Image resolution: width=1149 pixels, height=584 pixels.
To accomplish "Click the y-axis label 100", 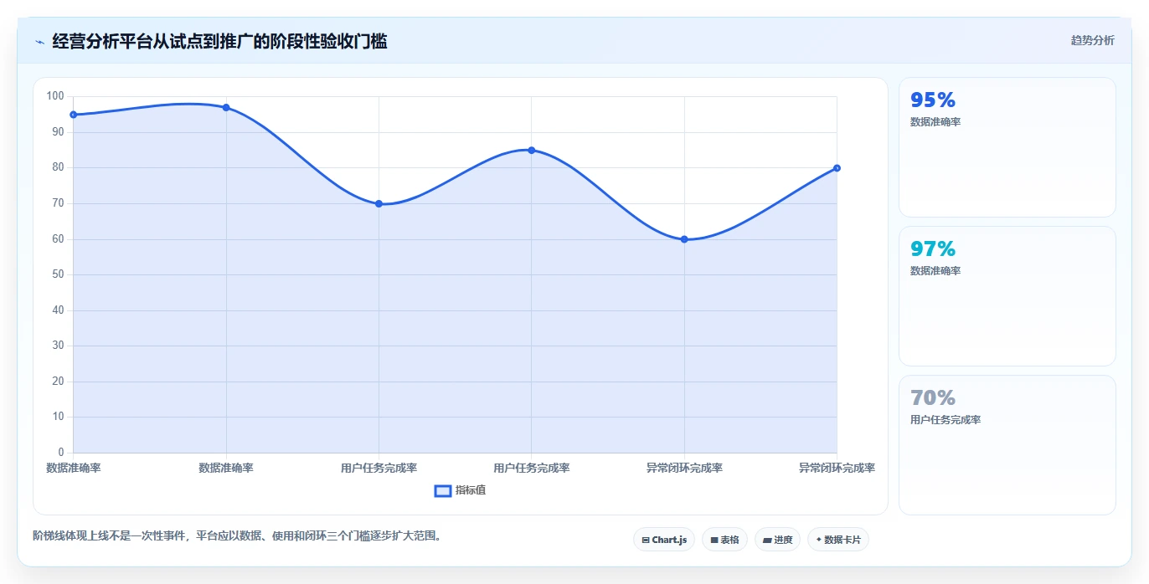I will (55, 96).
